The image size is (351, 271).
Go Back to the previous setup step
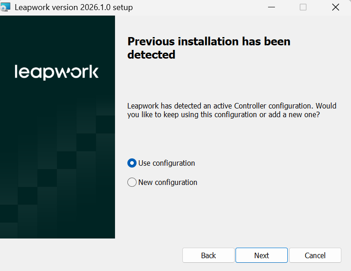(x=208, y=255)
